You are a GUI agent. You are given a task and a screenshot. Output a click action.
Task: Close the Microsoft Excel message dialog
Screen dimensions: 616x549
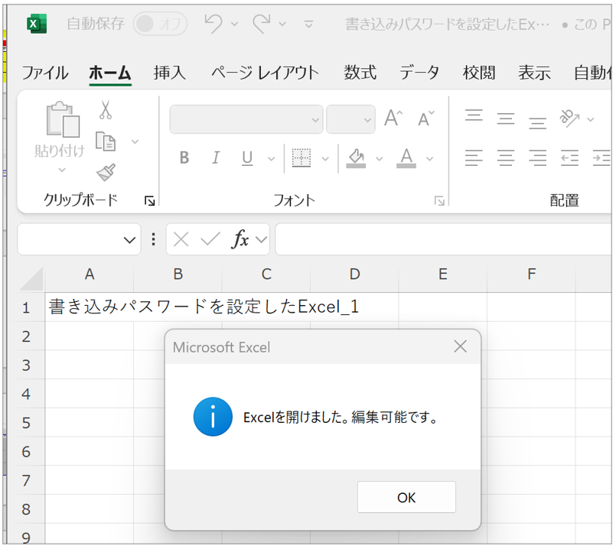click(x=460, y=346)
